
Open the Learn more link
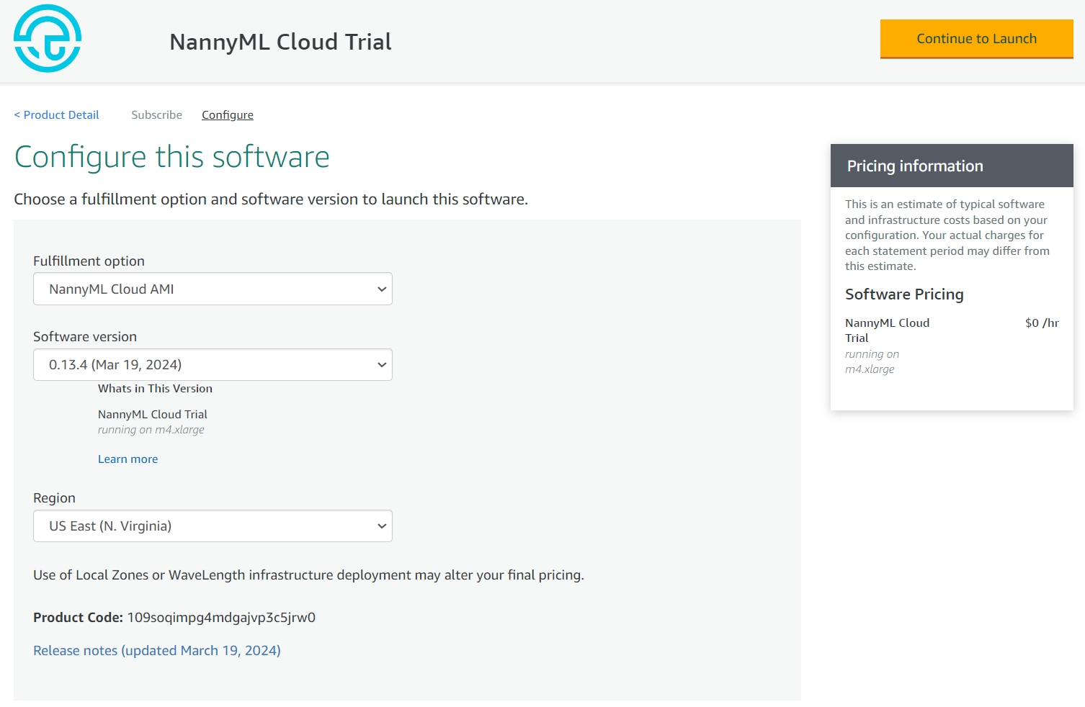coord(128,459)
